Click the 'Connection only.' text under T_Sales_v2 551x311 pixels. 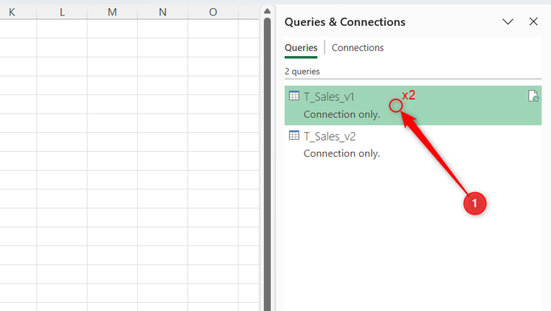pyautogui.click(x=342, y=153)
